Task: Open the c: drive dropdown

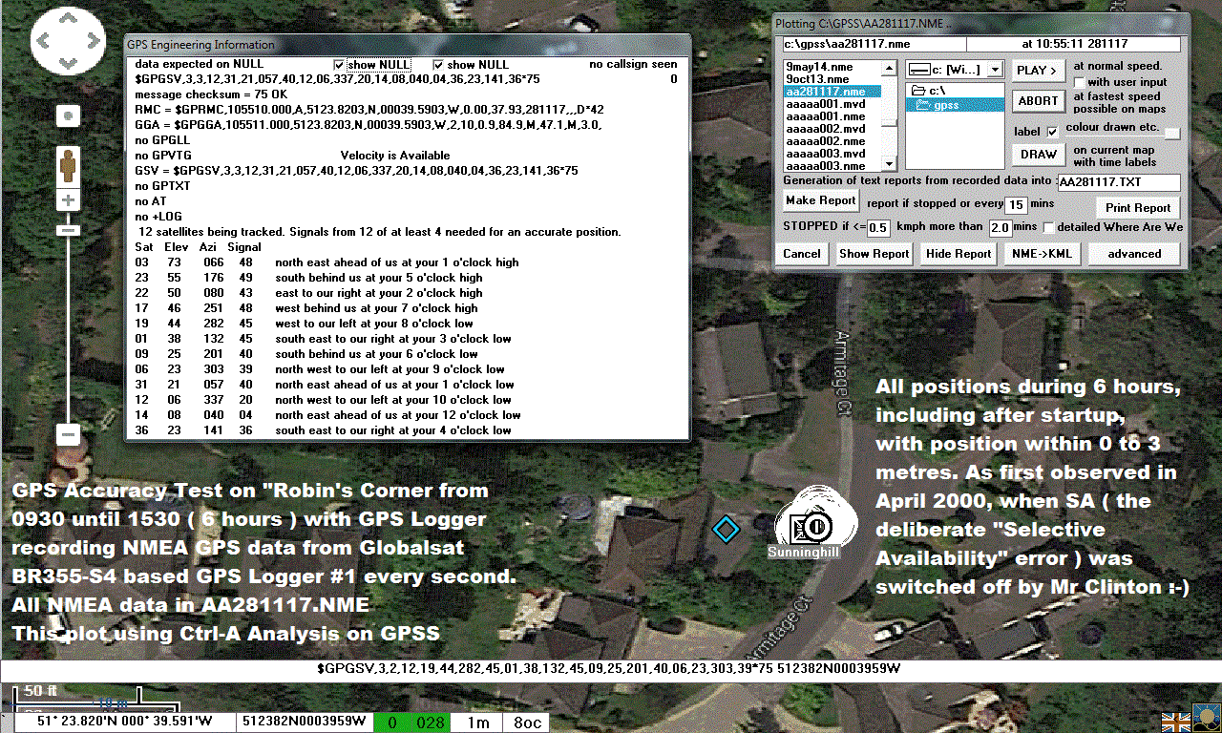Action: coord(995,70)
